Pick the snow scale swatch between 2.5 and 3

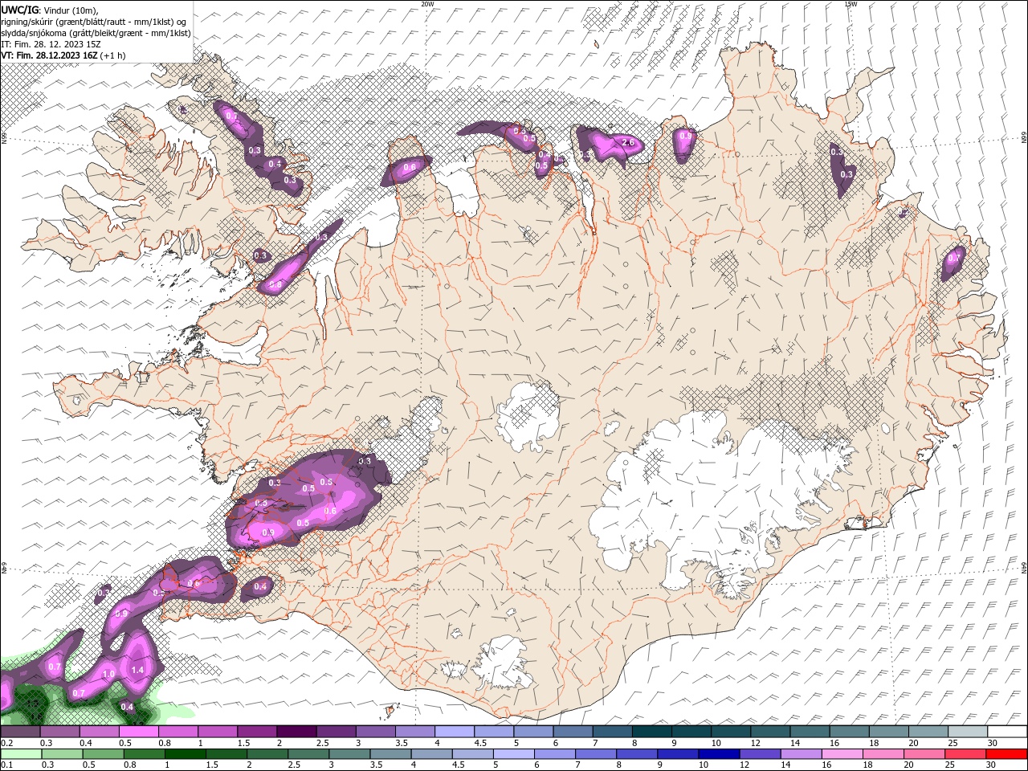[336, 732]
